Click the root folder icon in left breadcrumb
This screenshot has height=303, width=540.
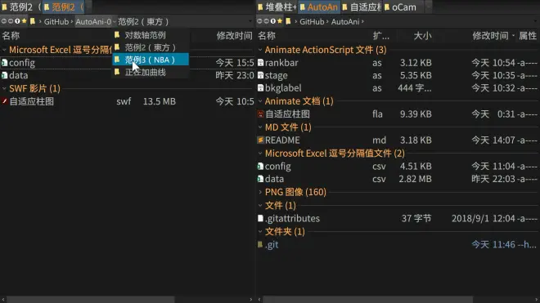tap(33, 21)
